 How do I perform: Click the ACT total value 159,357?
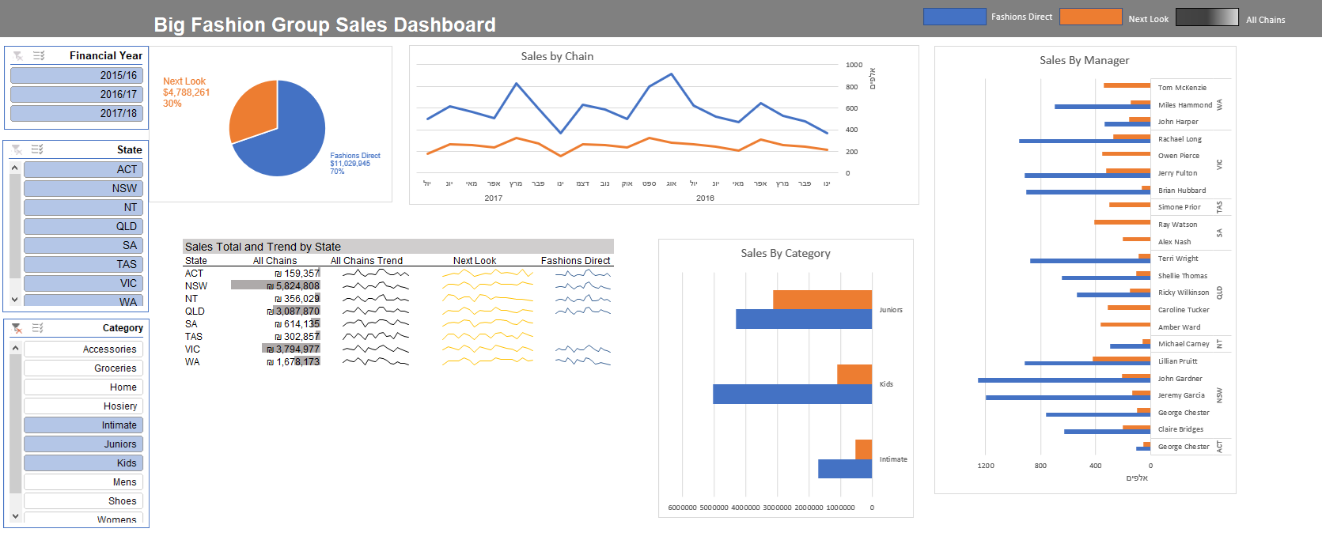(297, 274)
